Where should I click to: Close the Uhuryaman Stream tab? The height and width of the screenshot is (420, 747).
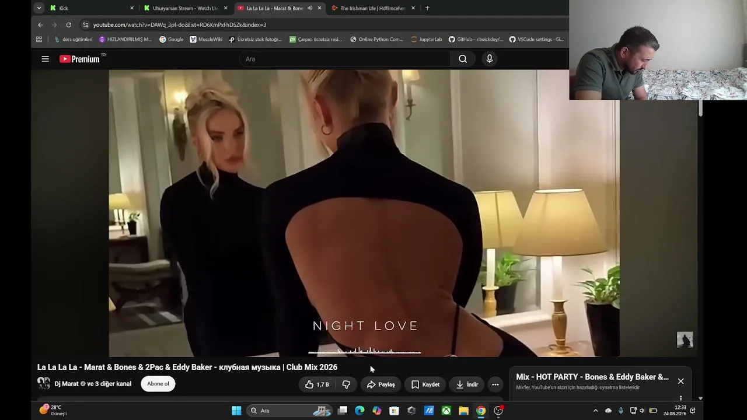click(225, 8)
